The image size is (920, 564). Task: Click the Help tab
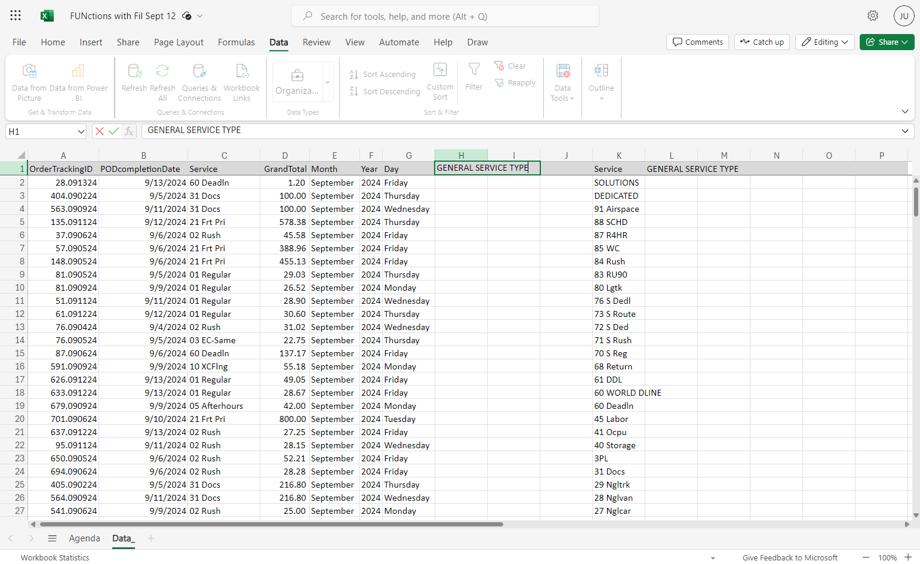point(443,42)
